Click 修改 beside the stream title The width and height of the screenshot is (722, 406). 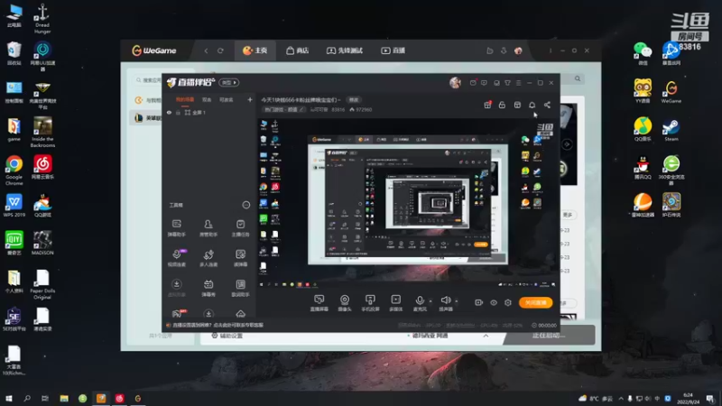[353, 99]
